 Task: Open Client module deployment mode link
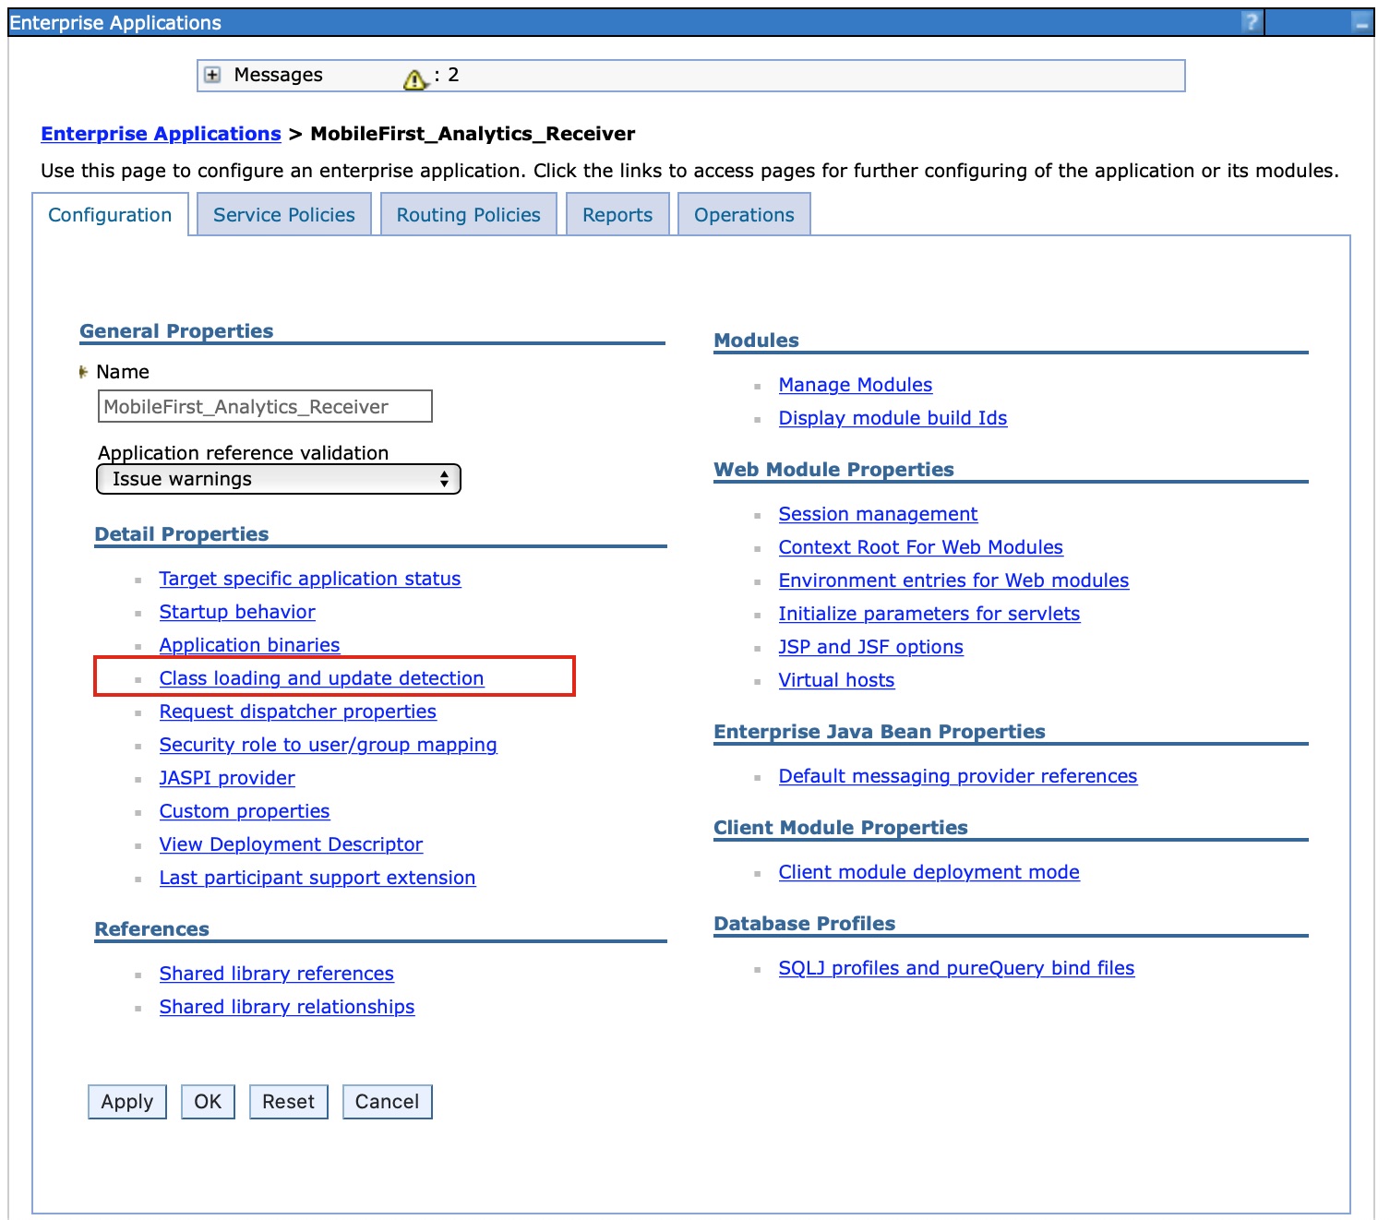pyautogui.click(x=929, y=872)
